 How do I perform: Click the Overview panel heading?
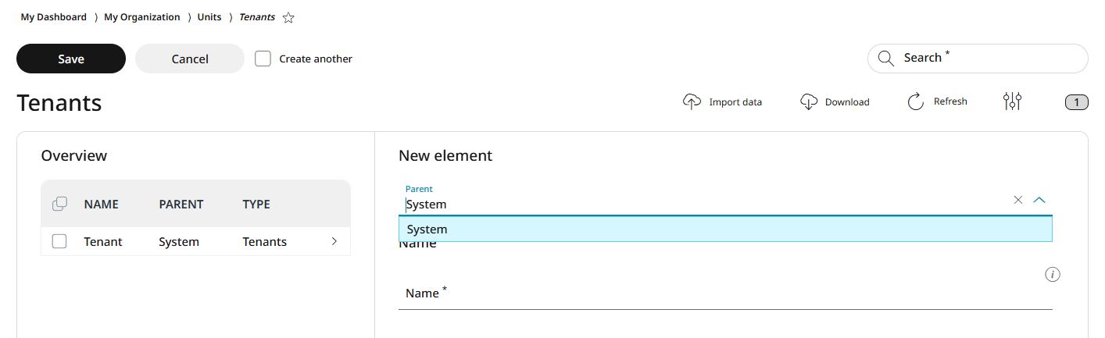point(74,155)
